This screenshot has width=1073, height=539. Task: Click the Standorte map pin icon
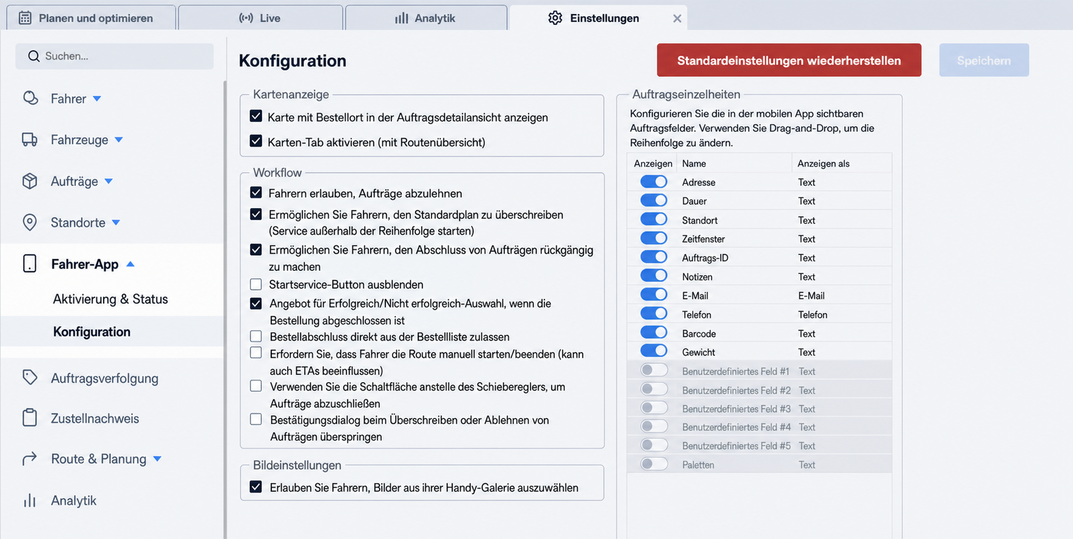30,222
